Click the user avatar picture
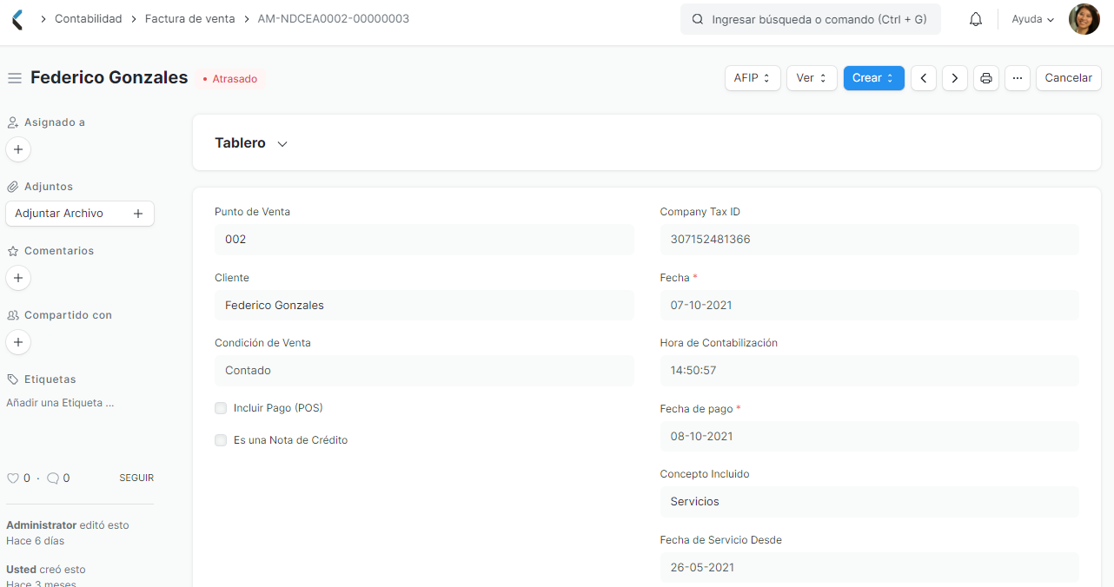This screenshot has width=1114, height=587. click(1084, 19)
